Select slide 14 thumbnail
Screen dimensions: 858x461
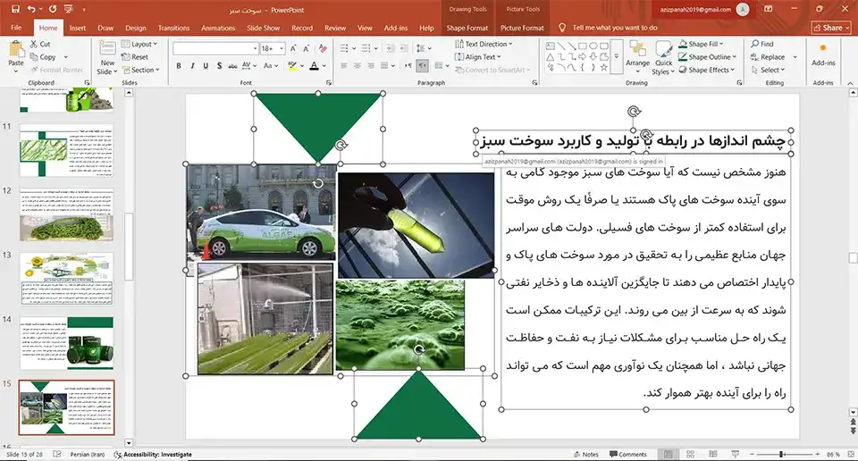coord(67,342)
